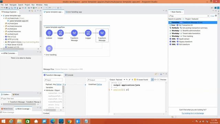Open the green Store app on taskbar

[x=27, y=121]
